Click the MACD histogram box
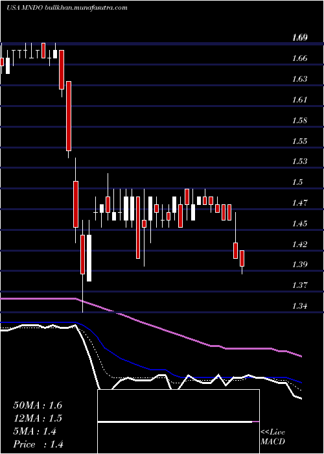The width and height of the screenshot is (324, 454). tap(178, 422)
